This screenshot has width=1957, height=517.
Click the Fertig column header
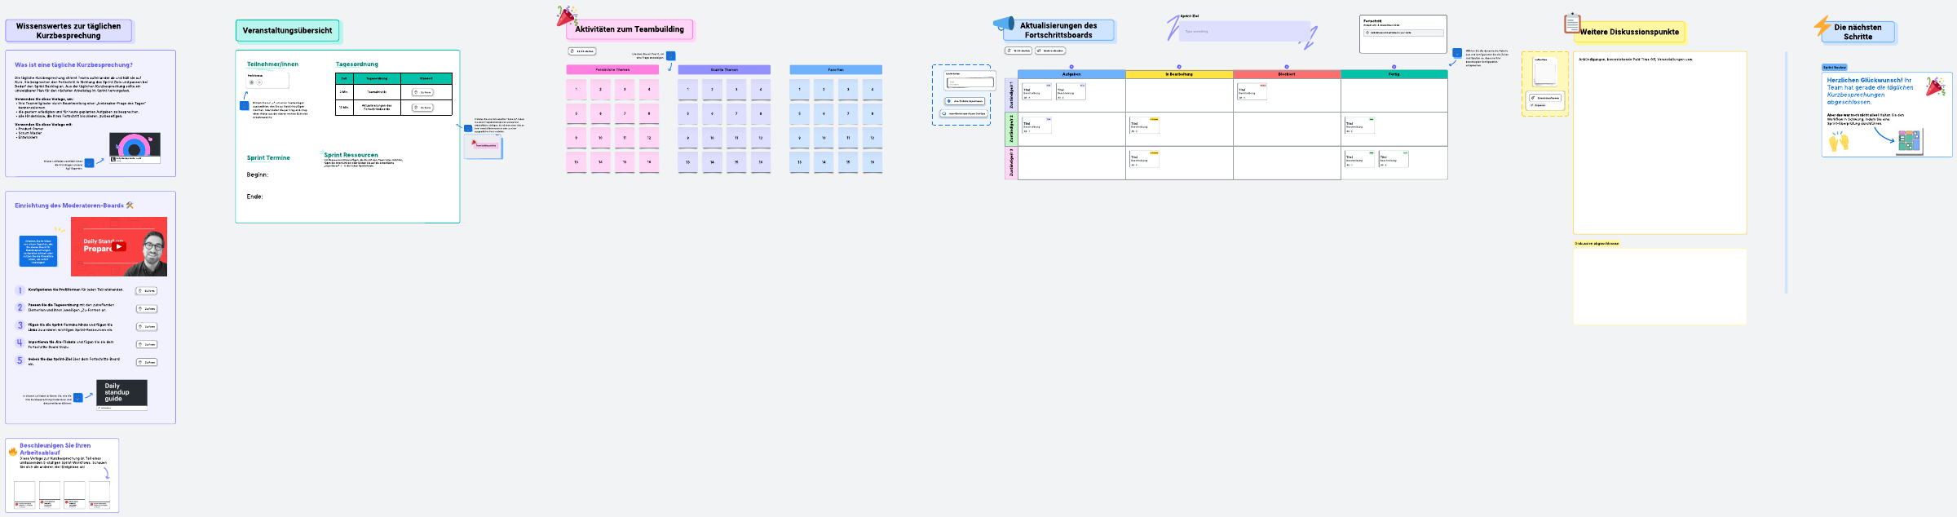pos(1394,74)
